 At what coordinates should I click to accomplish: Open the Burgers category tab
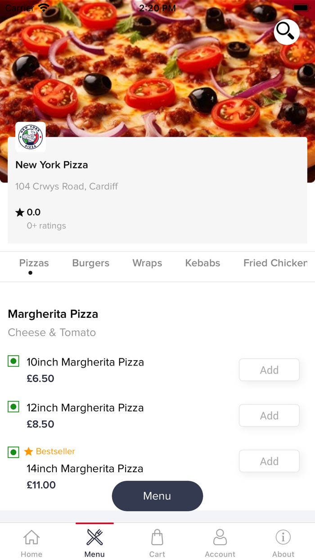[90, 263]
